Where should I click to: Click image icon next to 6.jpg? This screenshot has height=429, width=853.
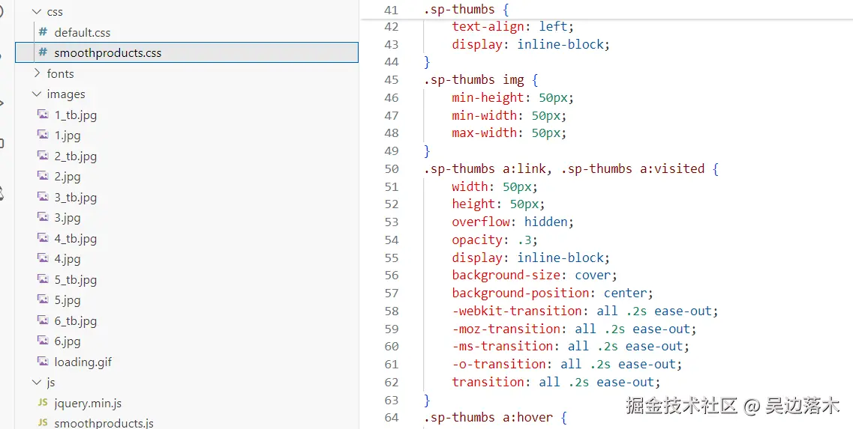43,341
